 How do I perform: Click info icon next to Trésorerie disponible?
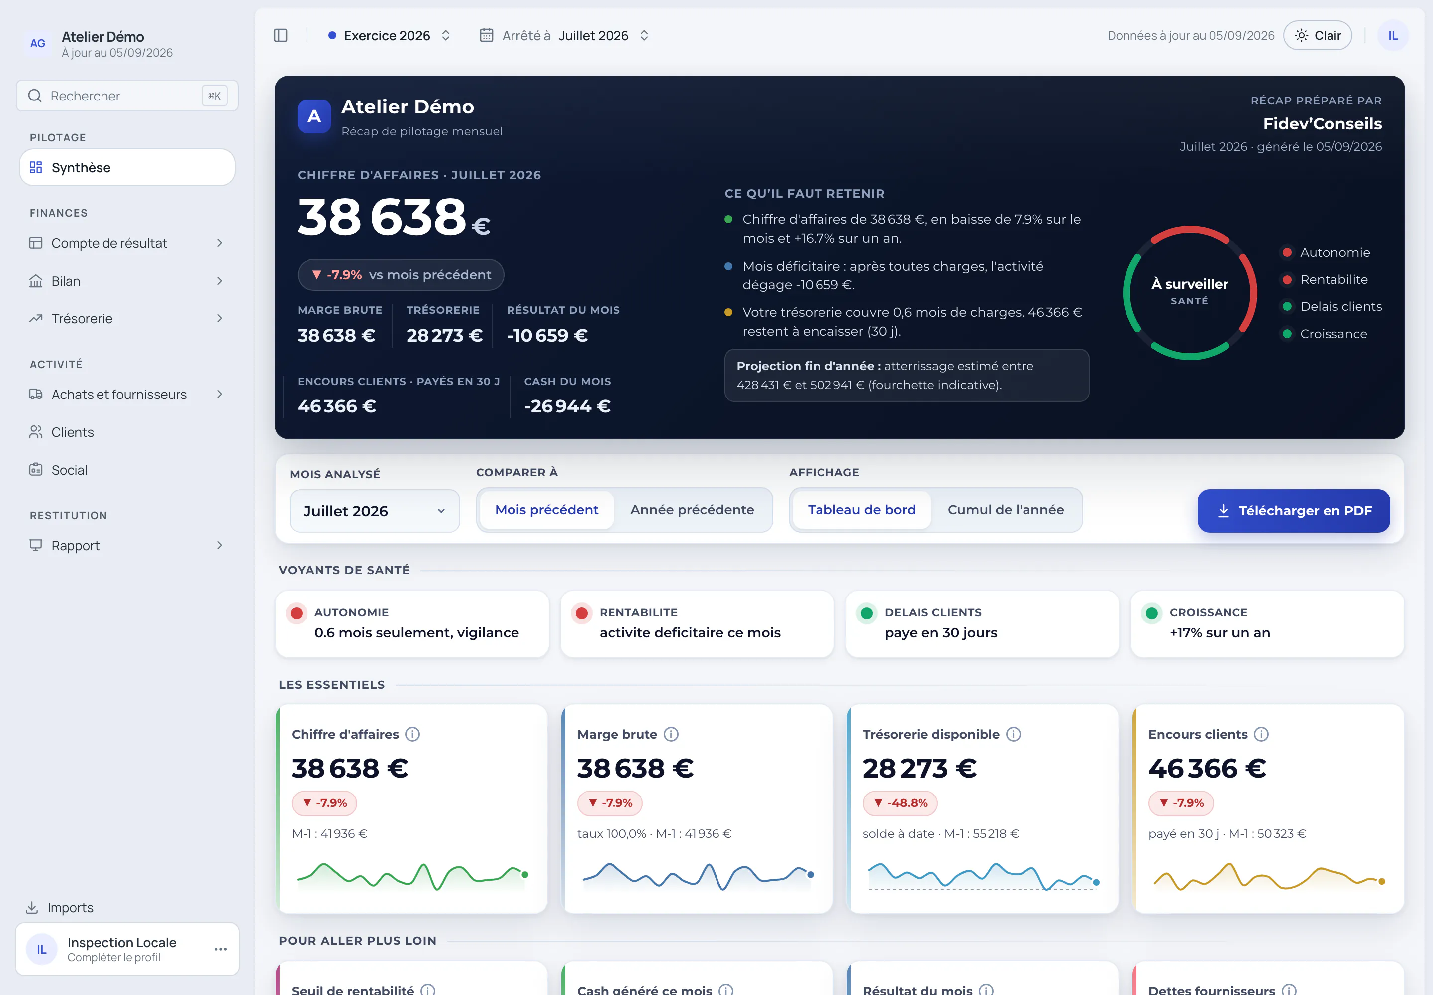tap(1014, 734)
